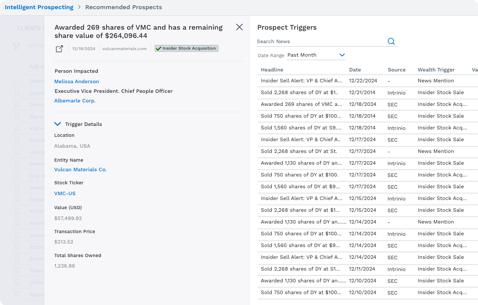Click the VMC-US stock ticker link
Image resolution: width=478 pixels, height=305 pixels.
[65, 193]
